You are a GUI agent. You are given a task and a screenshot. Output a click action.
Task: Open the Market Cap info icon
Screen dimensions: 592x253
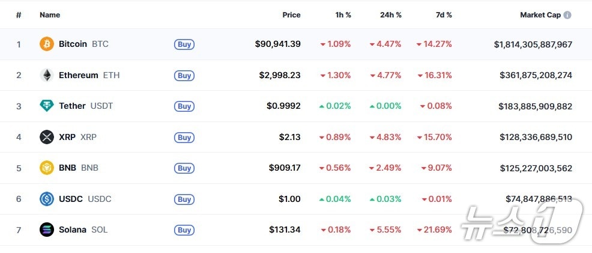pyautogui.click(x=567, y=15)
